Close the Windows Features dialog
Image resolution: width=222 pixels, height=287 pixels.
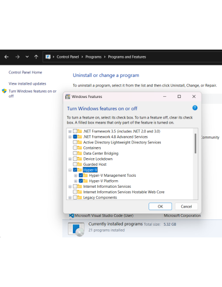[x=194, y=96]
